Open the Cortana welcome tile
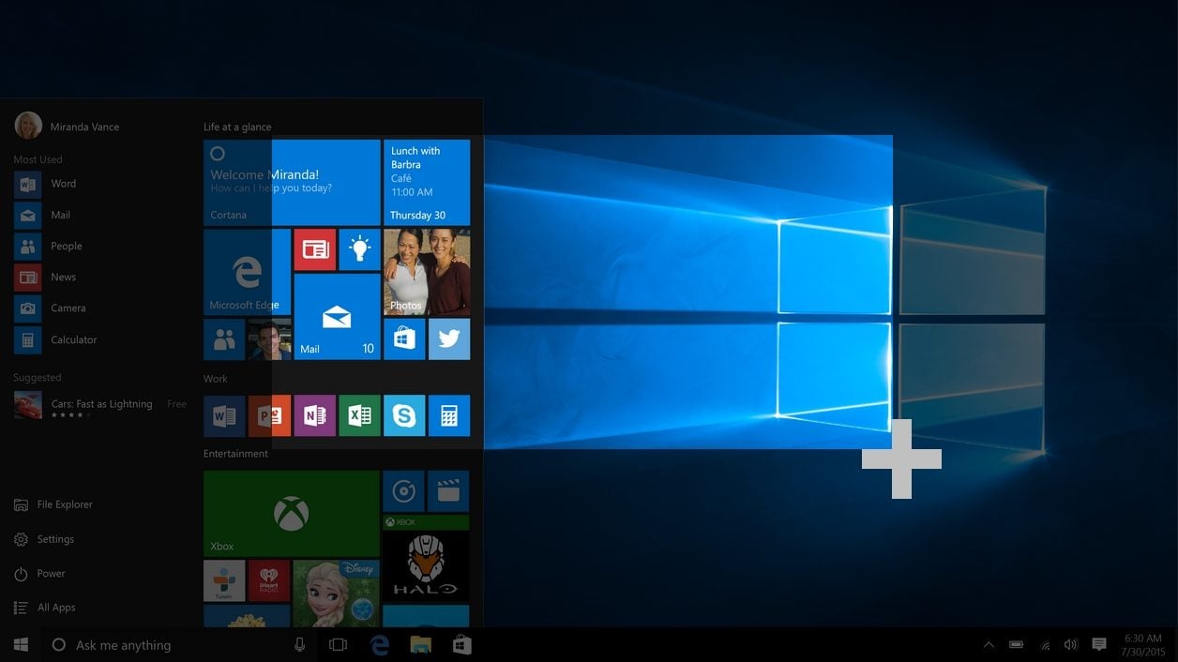The width and height of the screenshot is (1178, 662). (x=292, y=183)
